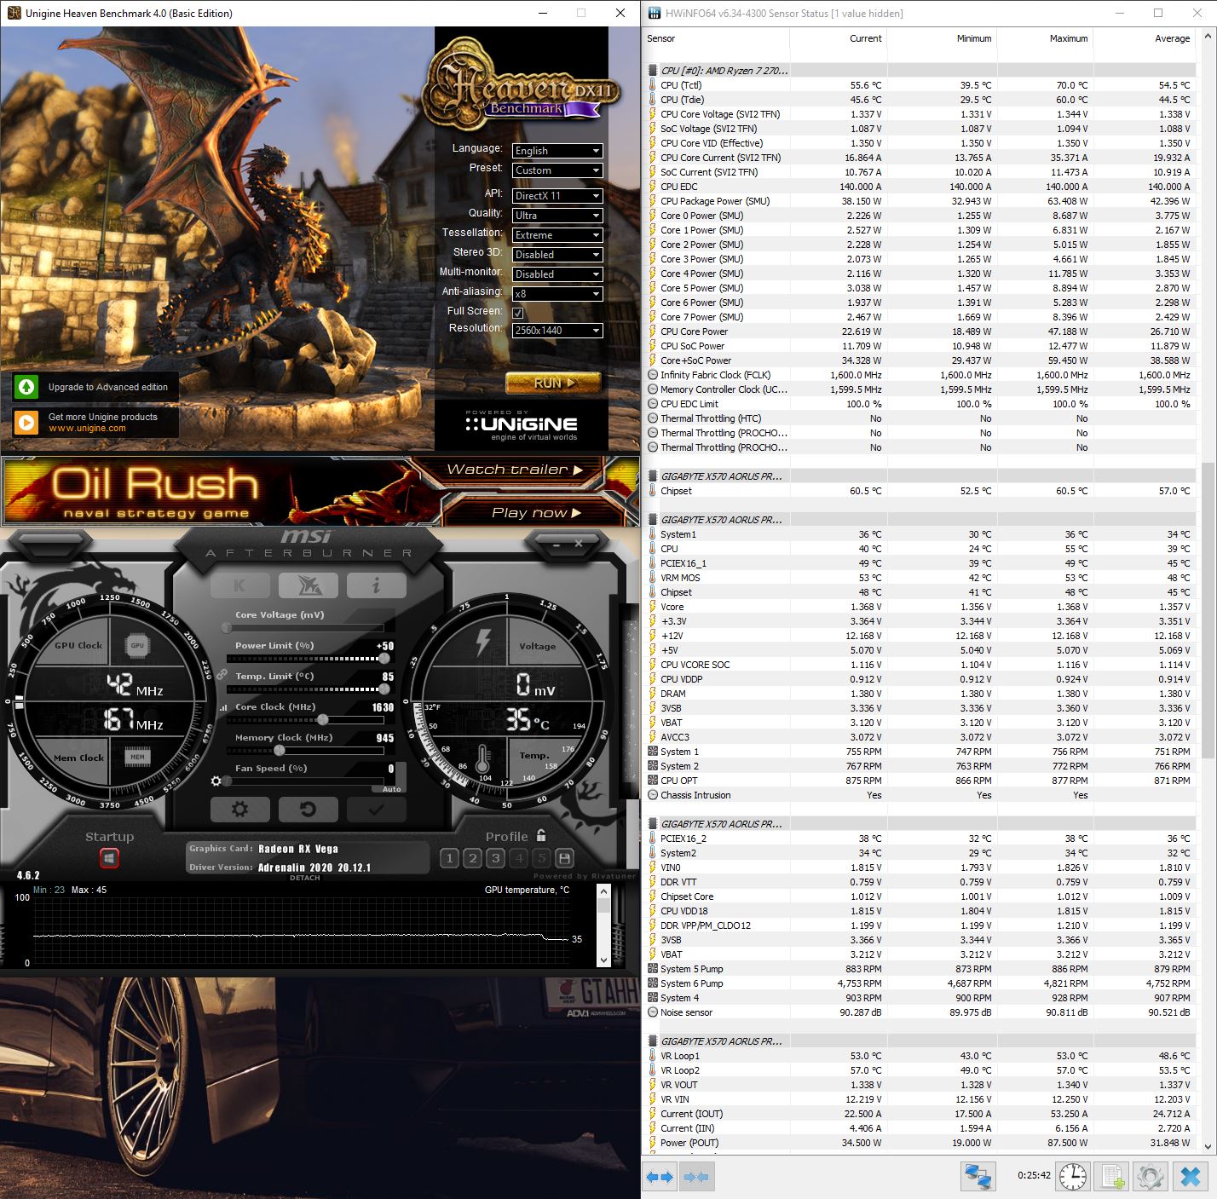This screenshot has width=1217, height=1199.
Task: Open the Stereo 3D dropdown
Action: point(557,255)
